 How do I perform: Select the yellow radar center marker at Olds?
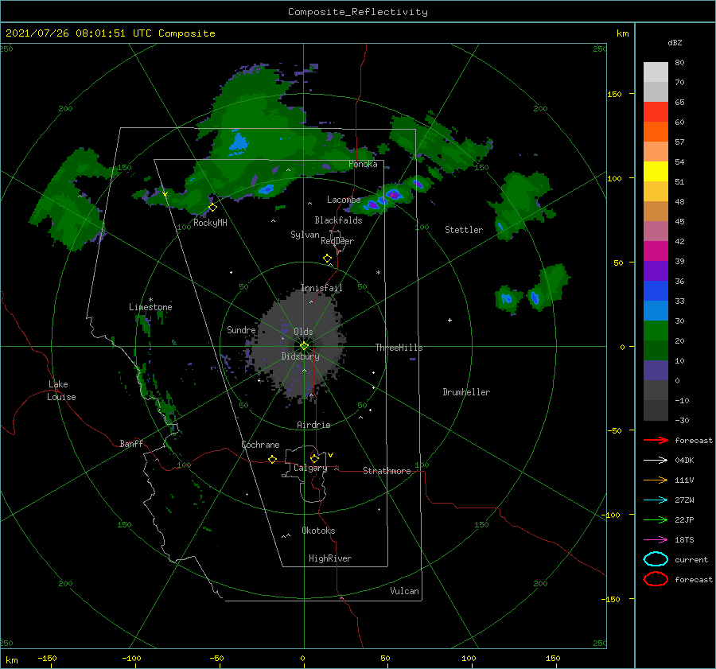tap(304, 346)
